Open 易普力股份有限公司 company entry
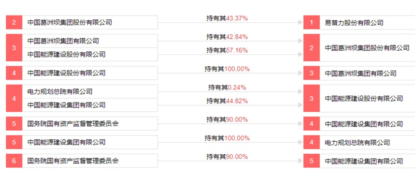 click(x=354, y=23)
